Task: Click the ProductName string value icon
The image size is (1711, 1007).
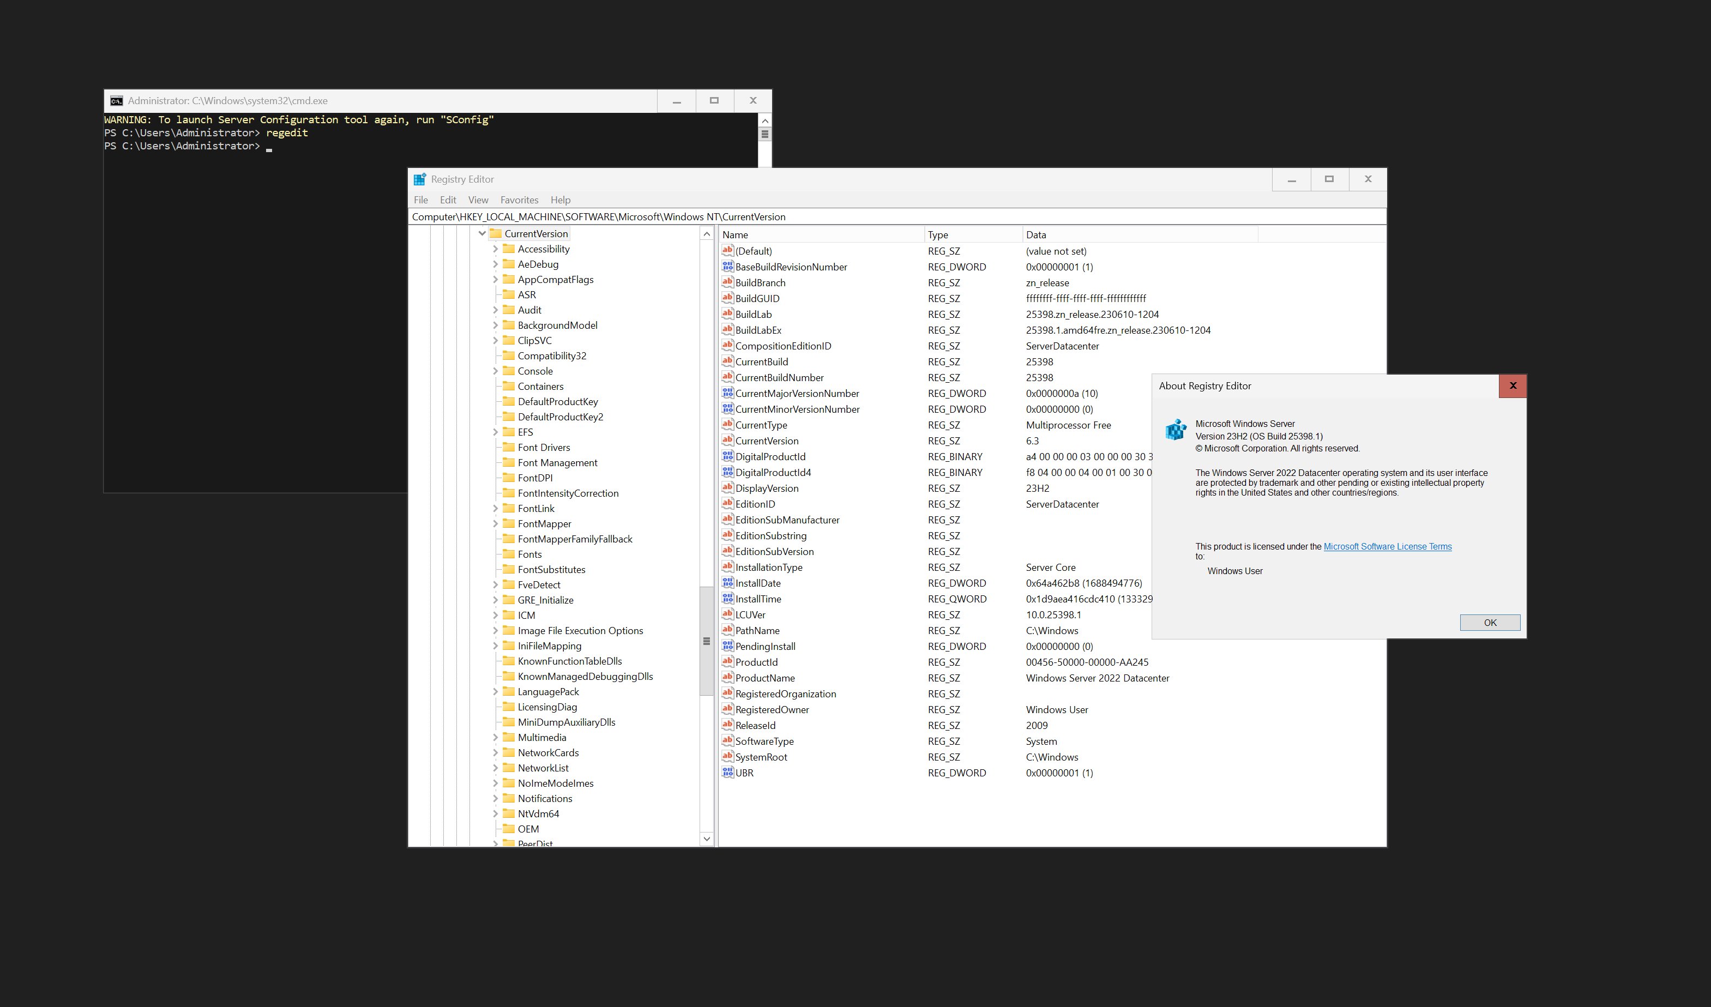Action: point(727,678)
